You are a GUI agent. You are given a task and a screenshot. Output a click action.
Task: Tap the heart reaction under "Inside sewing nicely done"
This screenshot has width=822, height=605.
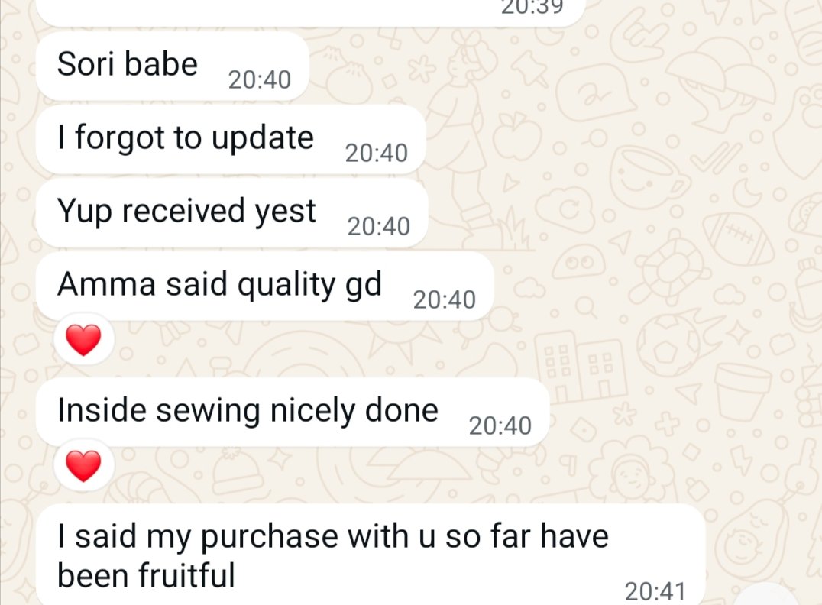84,465
